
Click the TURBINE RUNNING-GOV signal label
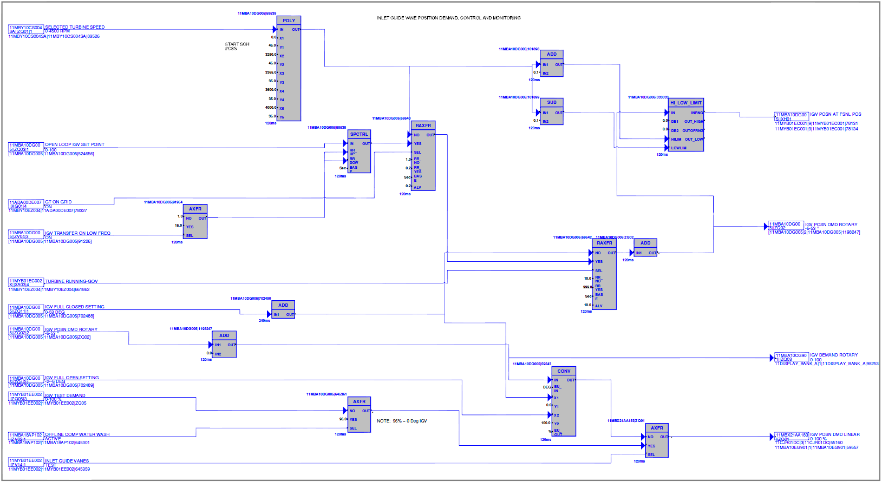pyautogui.click(x=71, y=281)
